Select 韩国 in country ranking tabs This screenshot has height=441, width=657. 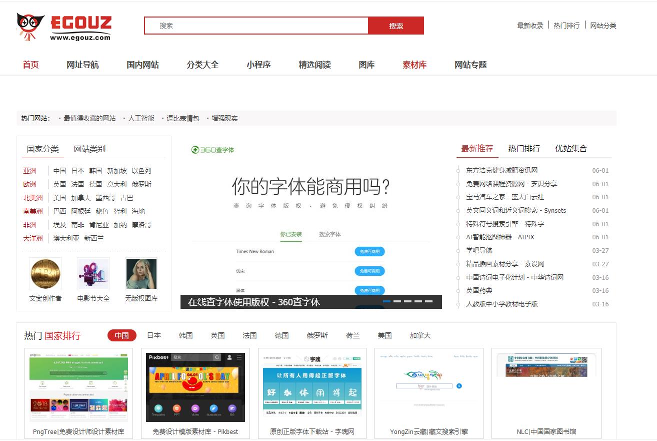[185, 335]
